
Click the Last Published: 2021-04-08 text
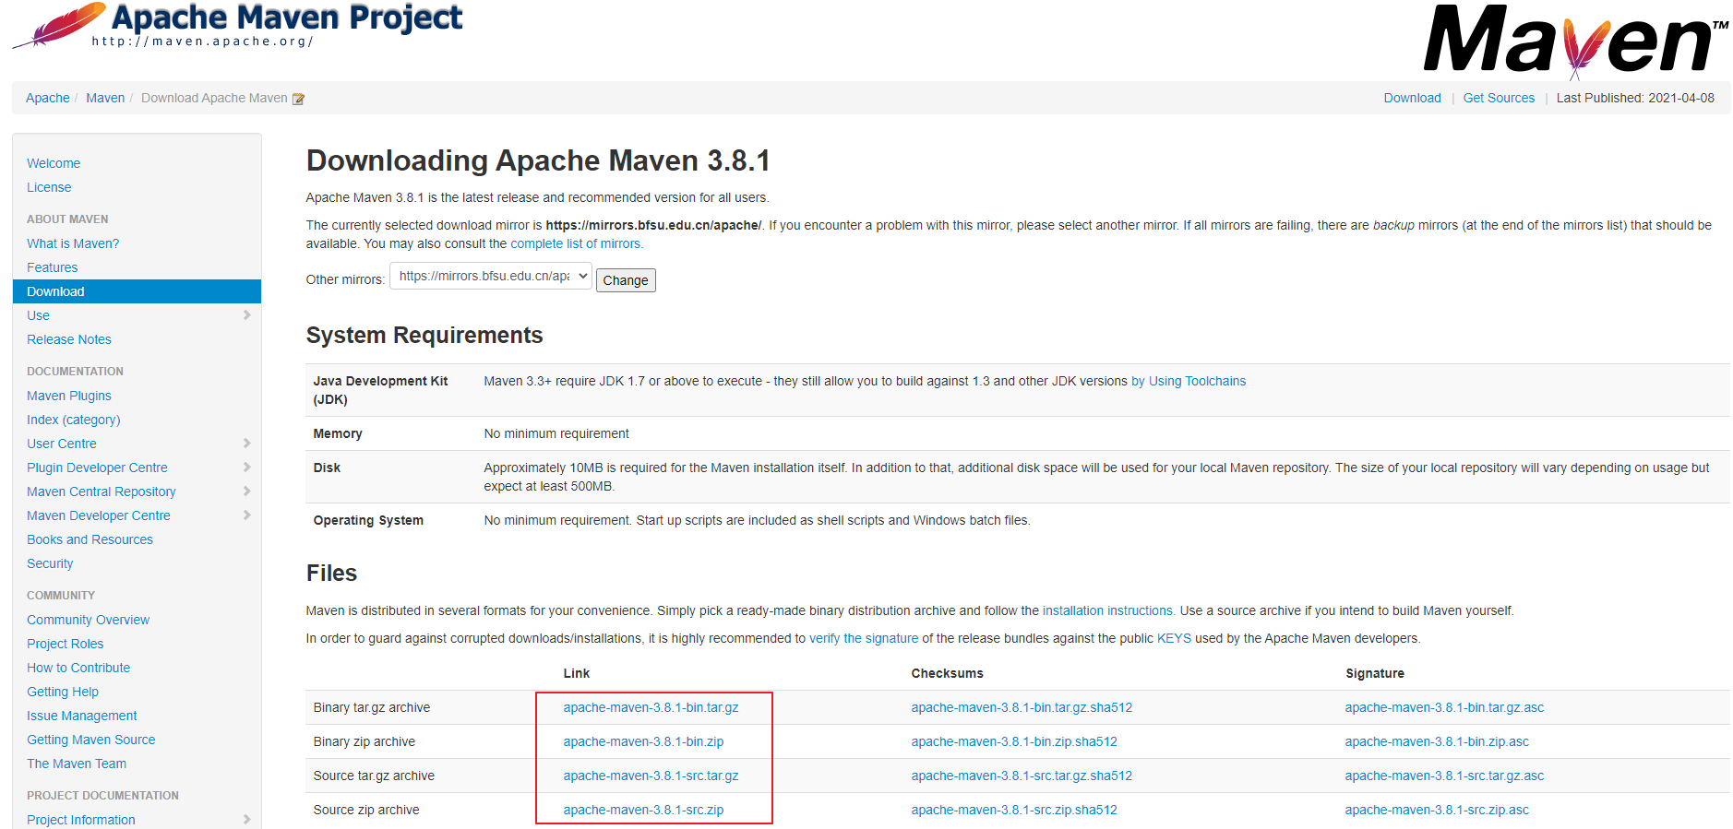pyautogui.click(x=1635, y=98)
